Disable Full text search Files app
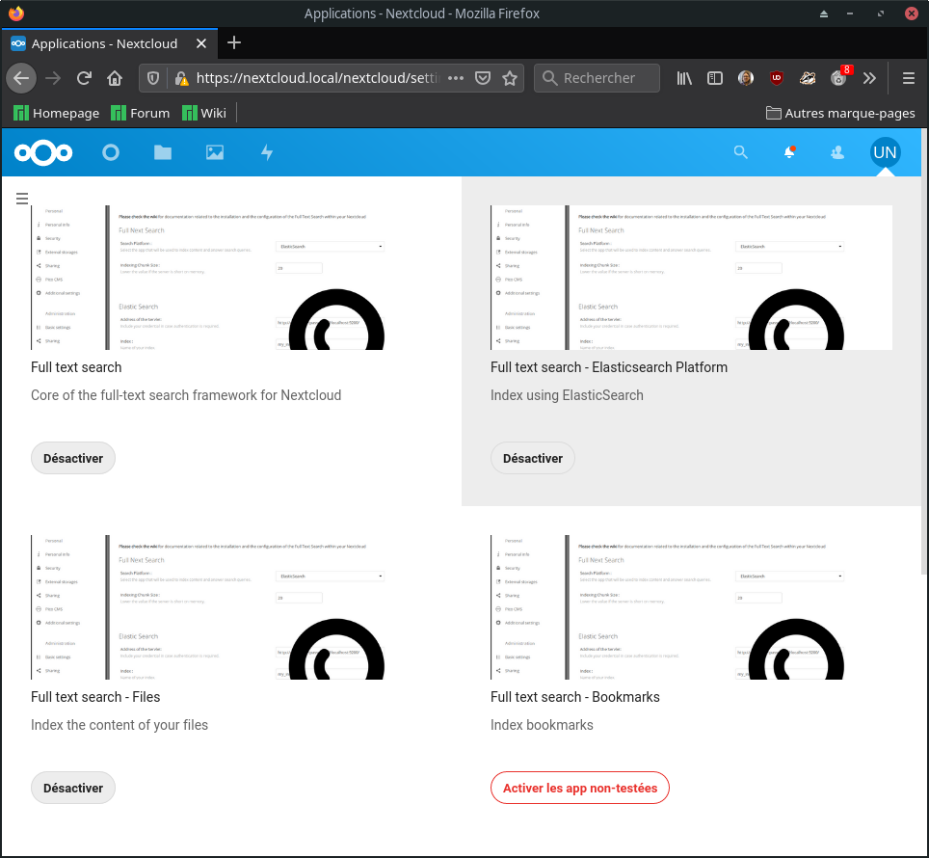Screen dimensions: 929x858 [73, 788]
